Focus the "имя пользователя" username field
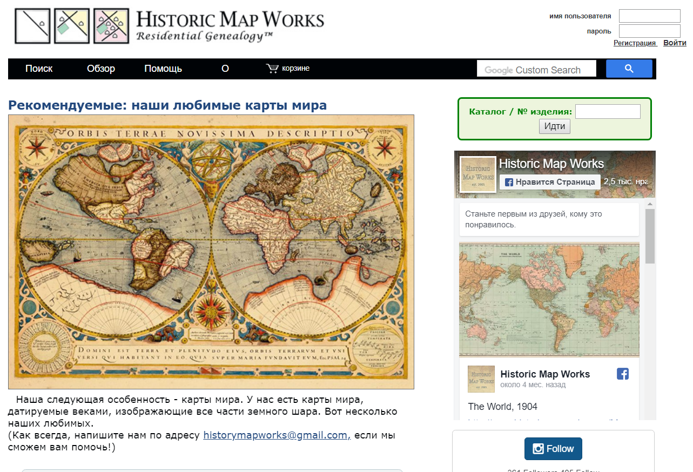 point(650,16)
